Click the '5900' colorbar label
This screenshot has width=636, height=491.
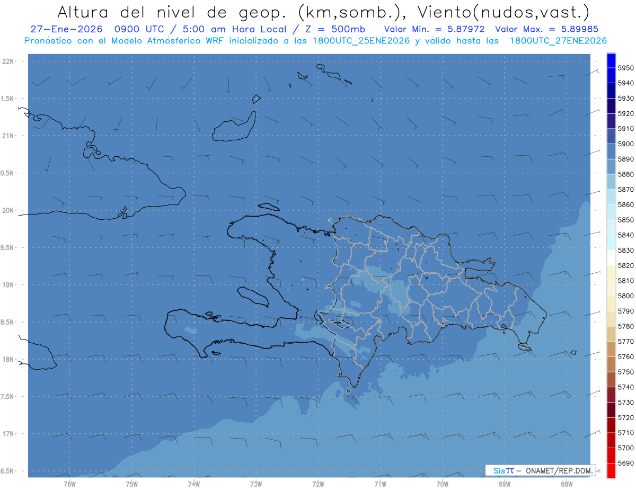point(626,144)
